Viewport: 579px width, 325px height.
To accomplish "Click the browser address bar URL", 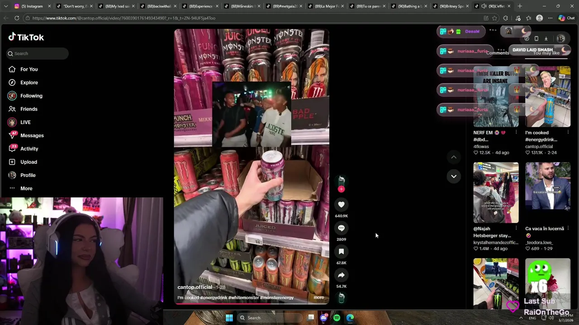I will click(123, 18).
